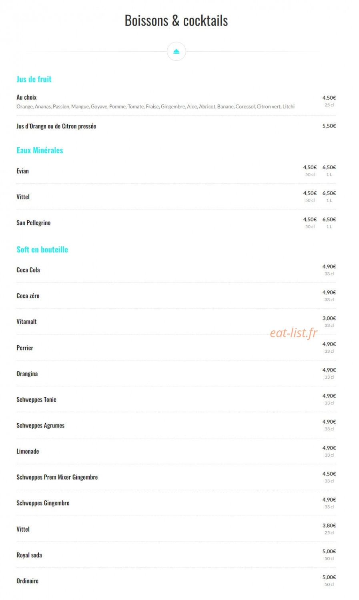
Task: Select the Vitamalt drink
Action: 26,322
